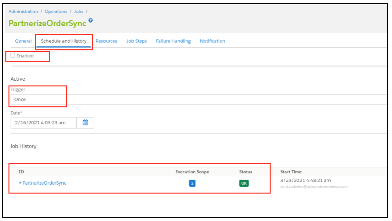The width and height of the screenshot is (392, 221).
Task: Open the calendar date picker icon
Action: (x=85, y=123)
